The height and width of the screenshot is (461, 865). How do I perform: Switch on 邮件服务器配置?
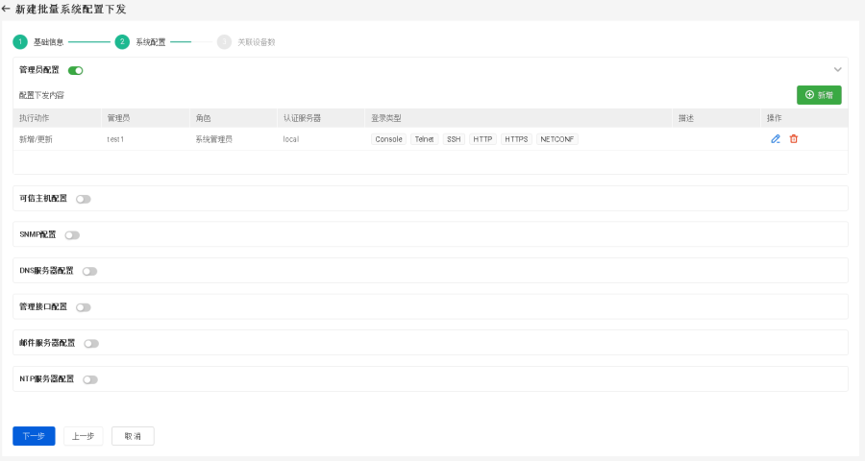click(91, 343)
